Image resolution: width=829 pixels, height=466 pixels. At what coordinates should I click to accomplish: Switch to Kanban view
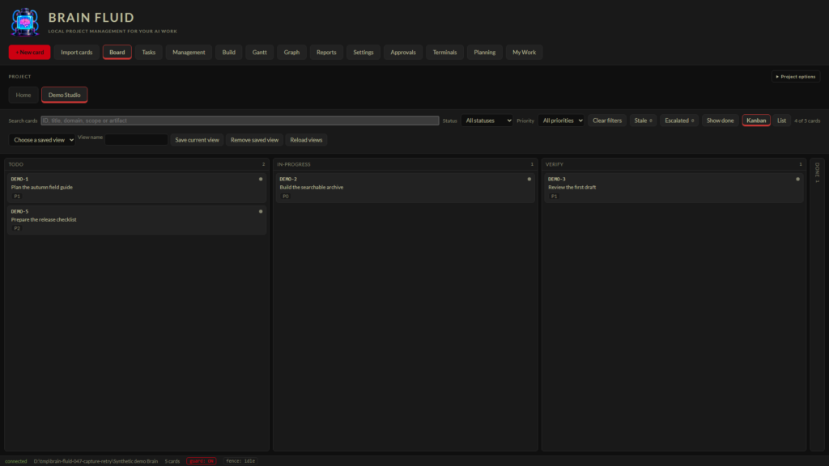(756, 121)
